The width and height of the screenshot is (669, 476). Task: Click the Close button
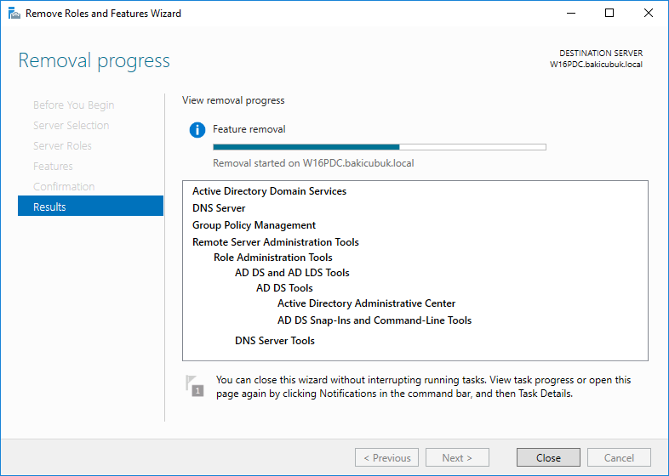548,457
